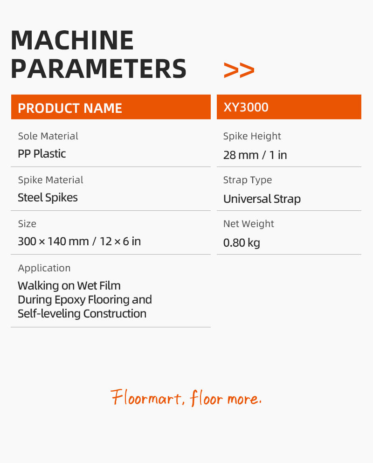The height and width of the screenshot is (463, 373).
Task: Click the orange double-arrow icon
Action: click(x=239, y=70)
